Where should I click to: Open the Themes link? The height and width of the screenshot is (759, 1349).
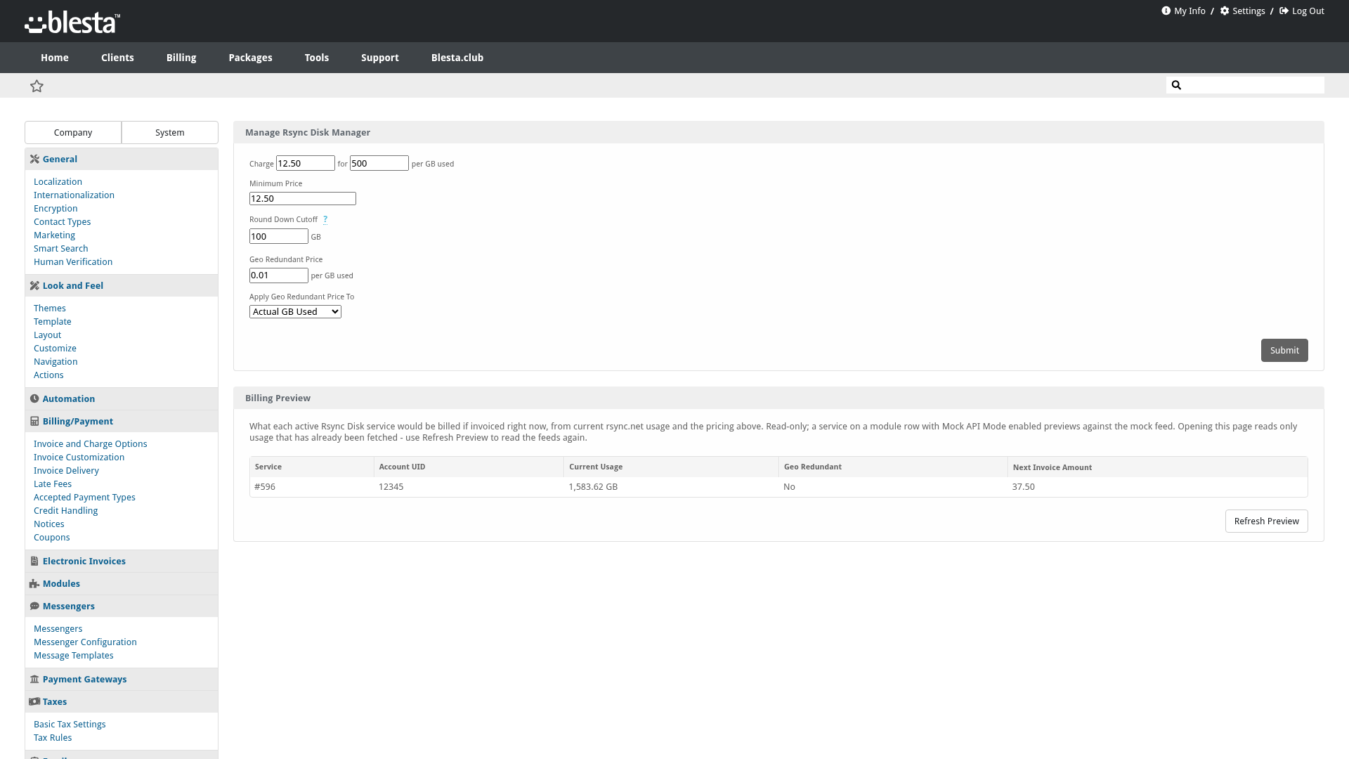tap(50, 308)
